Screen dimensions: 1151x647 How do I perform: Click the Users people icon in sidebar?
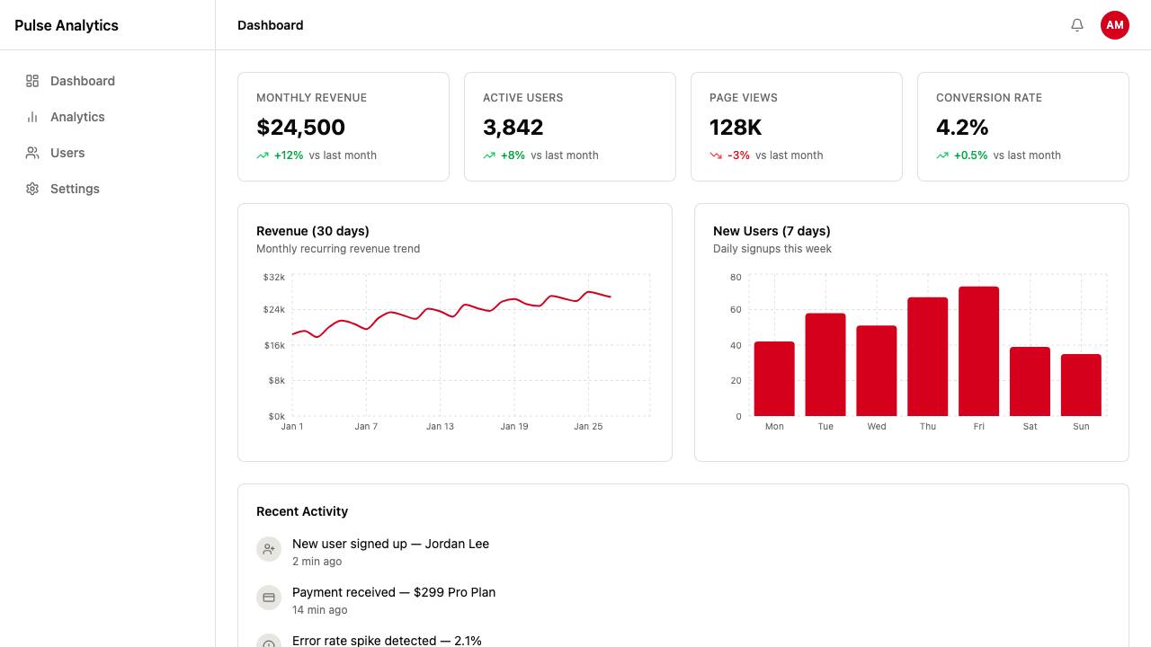32,153
